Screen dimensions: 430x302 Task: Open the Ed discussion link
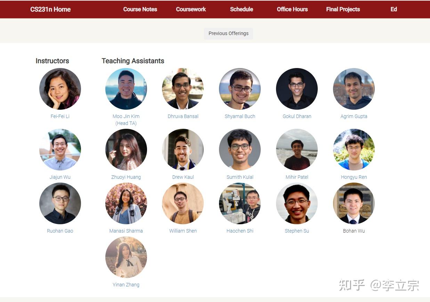(x=394, y=9)
